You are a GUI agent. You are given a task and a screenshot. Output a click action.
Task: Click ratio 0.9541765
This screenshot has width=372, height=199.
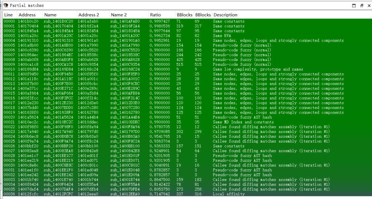[160, 136]
